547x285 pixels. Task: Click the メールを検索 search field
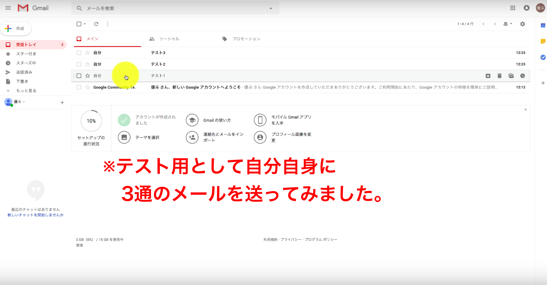(175, 8)
